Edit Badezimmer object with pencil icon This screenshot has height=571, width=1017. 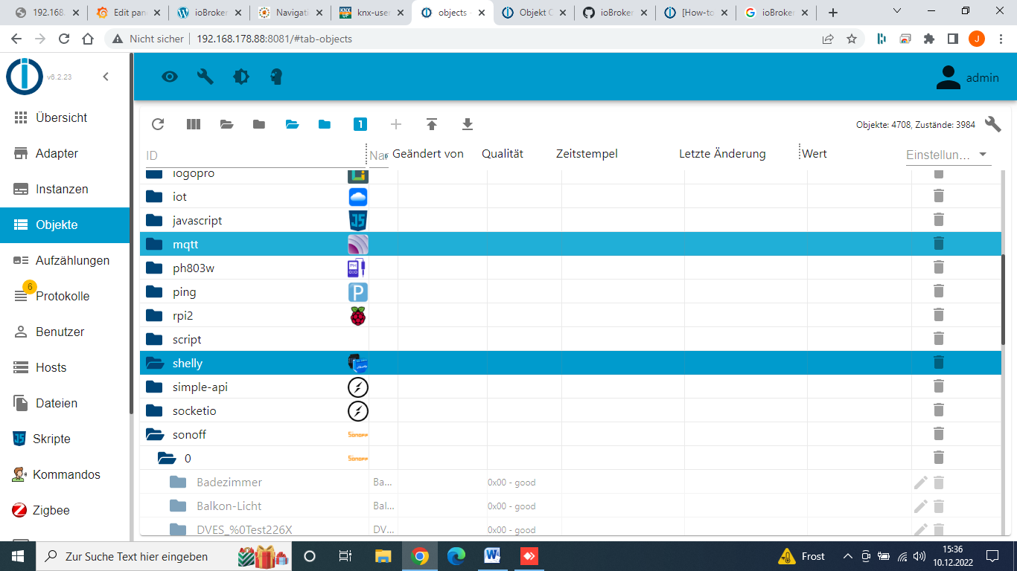tap(921, 483)
